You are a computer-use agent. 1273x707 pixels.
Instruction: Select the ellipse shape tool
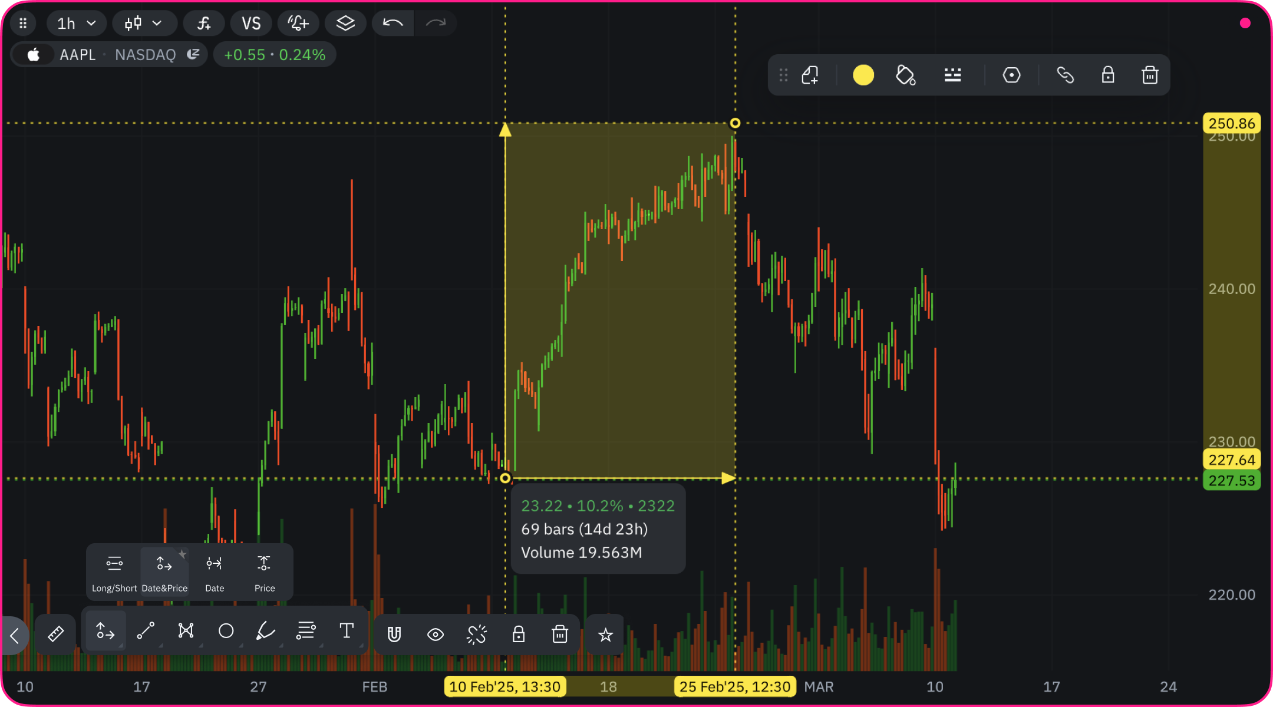226,631
